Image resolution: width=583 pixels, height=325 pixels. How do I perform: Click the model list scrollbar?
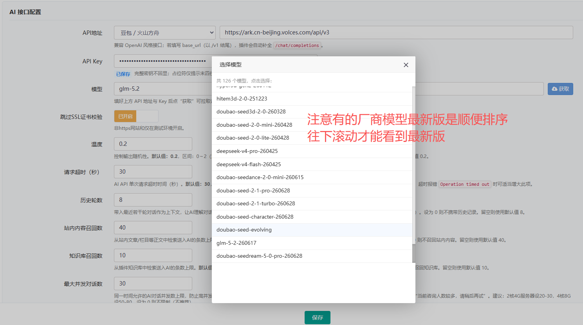(x=413, y=174)
